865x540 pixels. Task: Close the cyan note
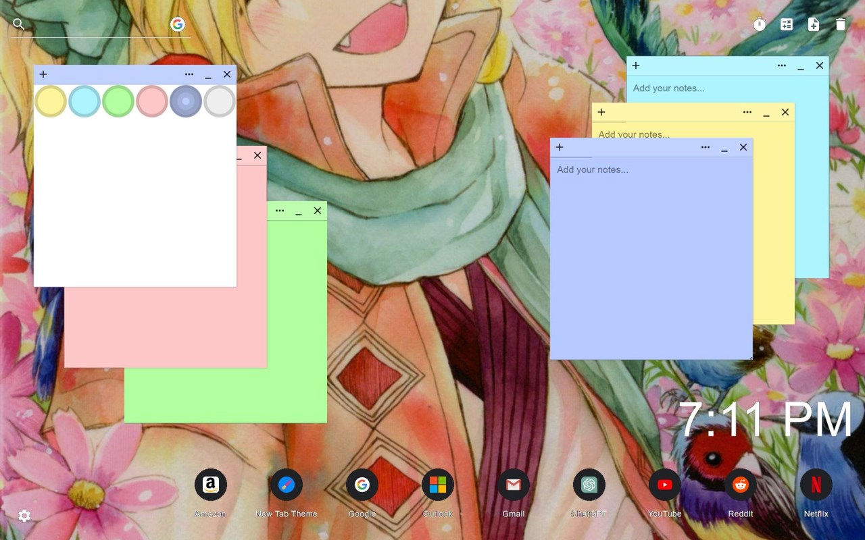point(820,65)
